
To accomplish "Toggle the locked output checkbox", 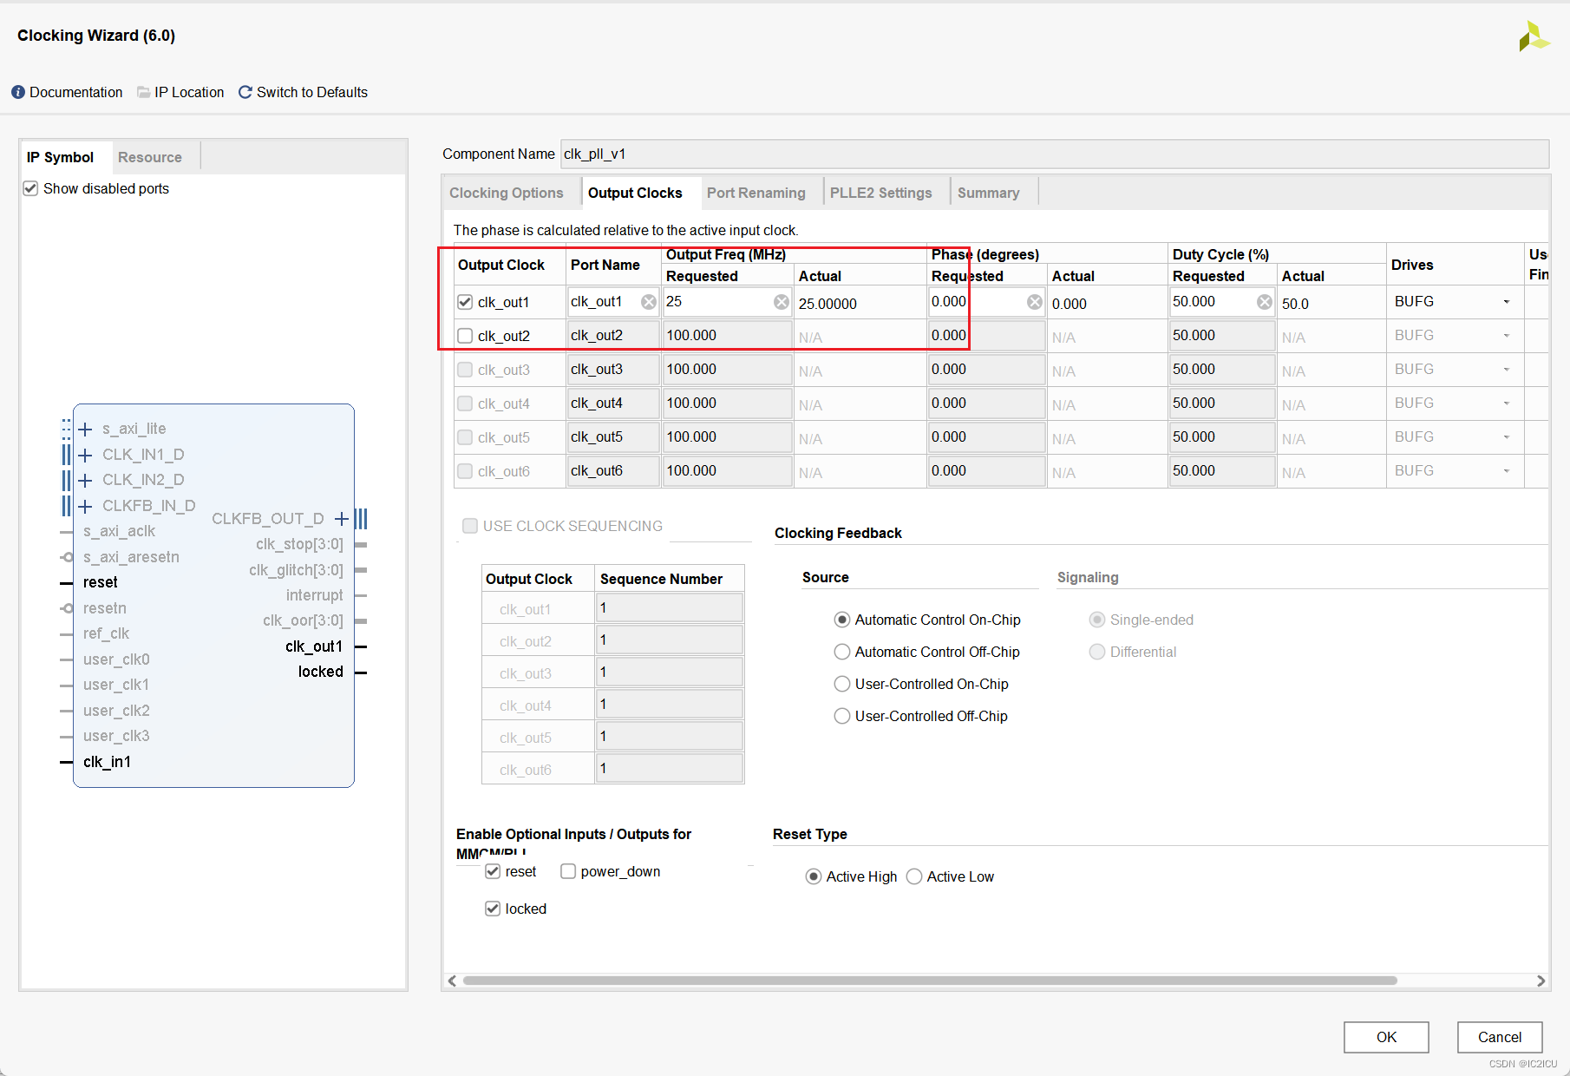I will coord(493,909).
